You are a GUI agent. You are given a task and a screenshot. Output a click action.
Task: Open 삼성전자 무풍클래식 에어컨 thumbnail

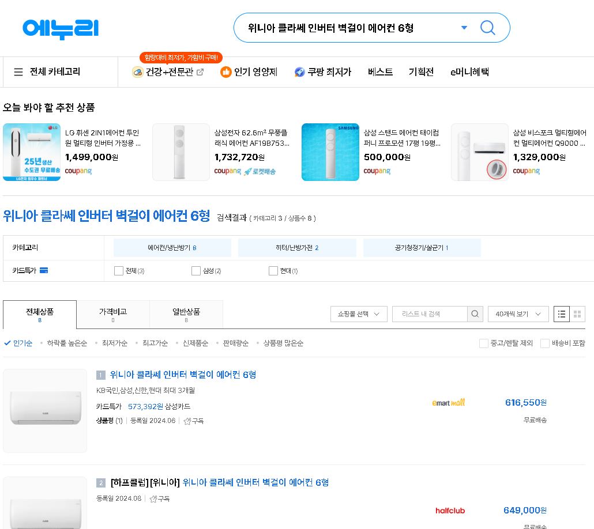tap(181, 152)
